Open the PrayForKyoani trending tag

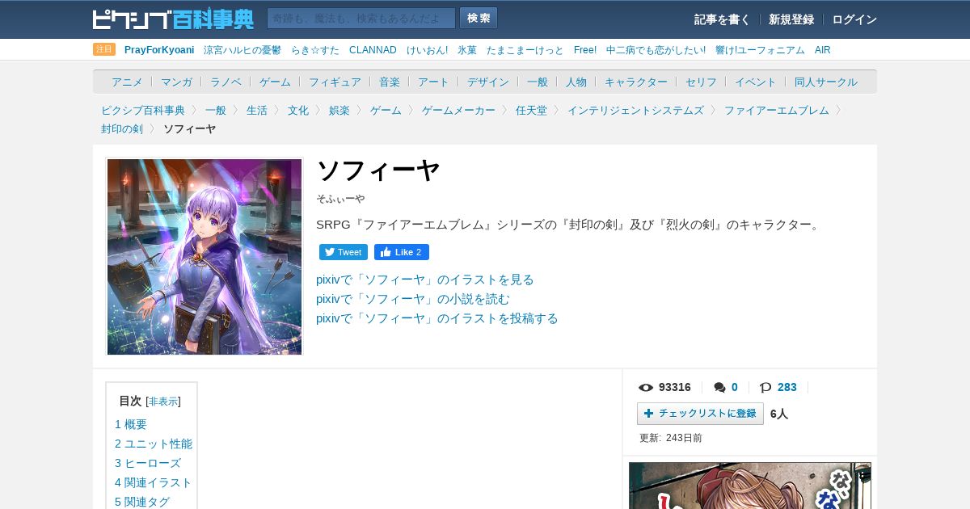(159, 50)
